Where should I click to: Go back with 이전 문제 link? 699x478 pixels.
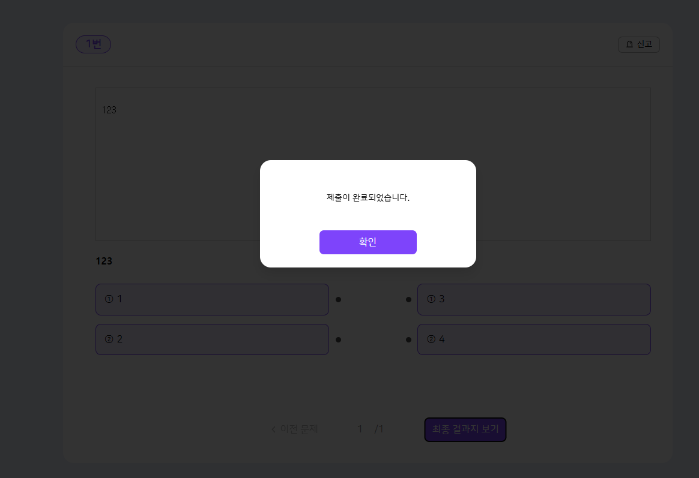point(298,429)
